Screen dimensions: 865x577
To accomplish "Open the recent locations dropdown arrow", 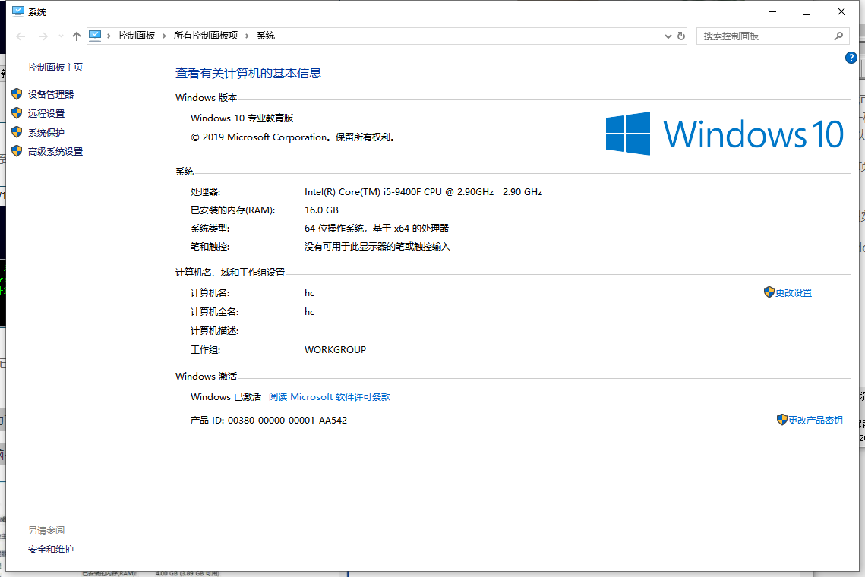I will tap(61, 36).
